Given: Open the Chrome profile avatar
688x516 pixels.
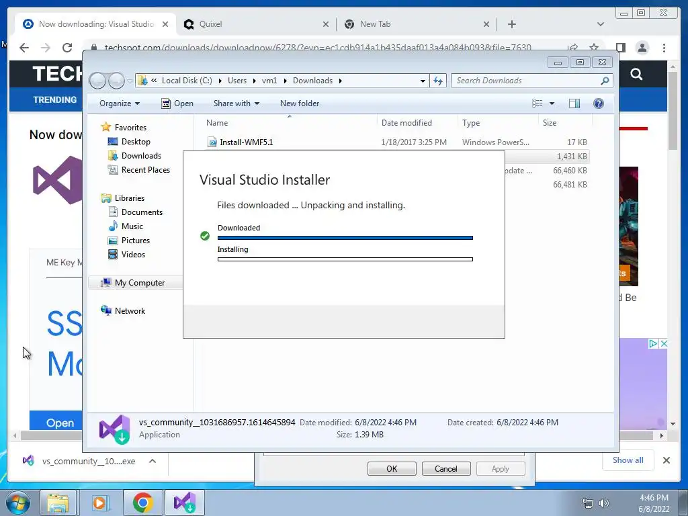Looking at the screenshot, I should (642, 48).
